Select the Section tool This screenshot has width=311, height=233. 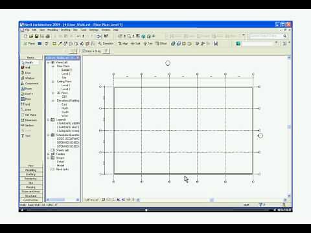(27, 126)
